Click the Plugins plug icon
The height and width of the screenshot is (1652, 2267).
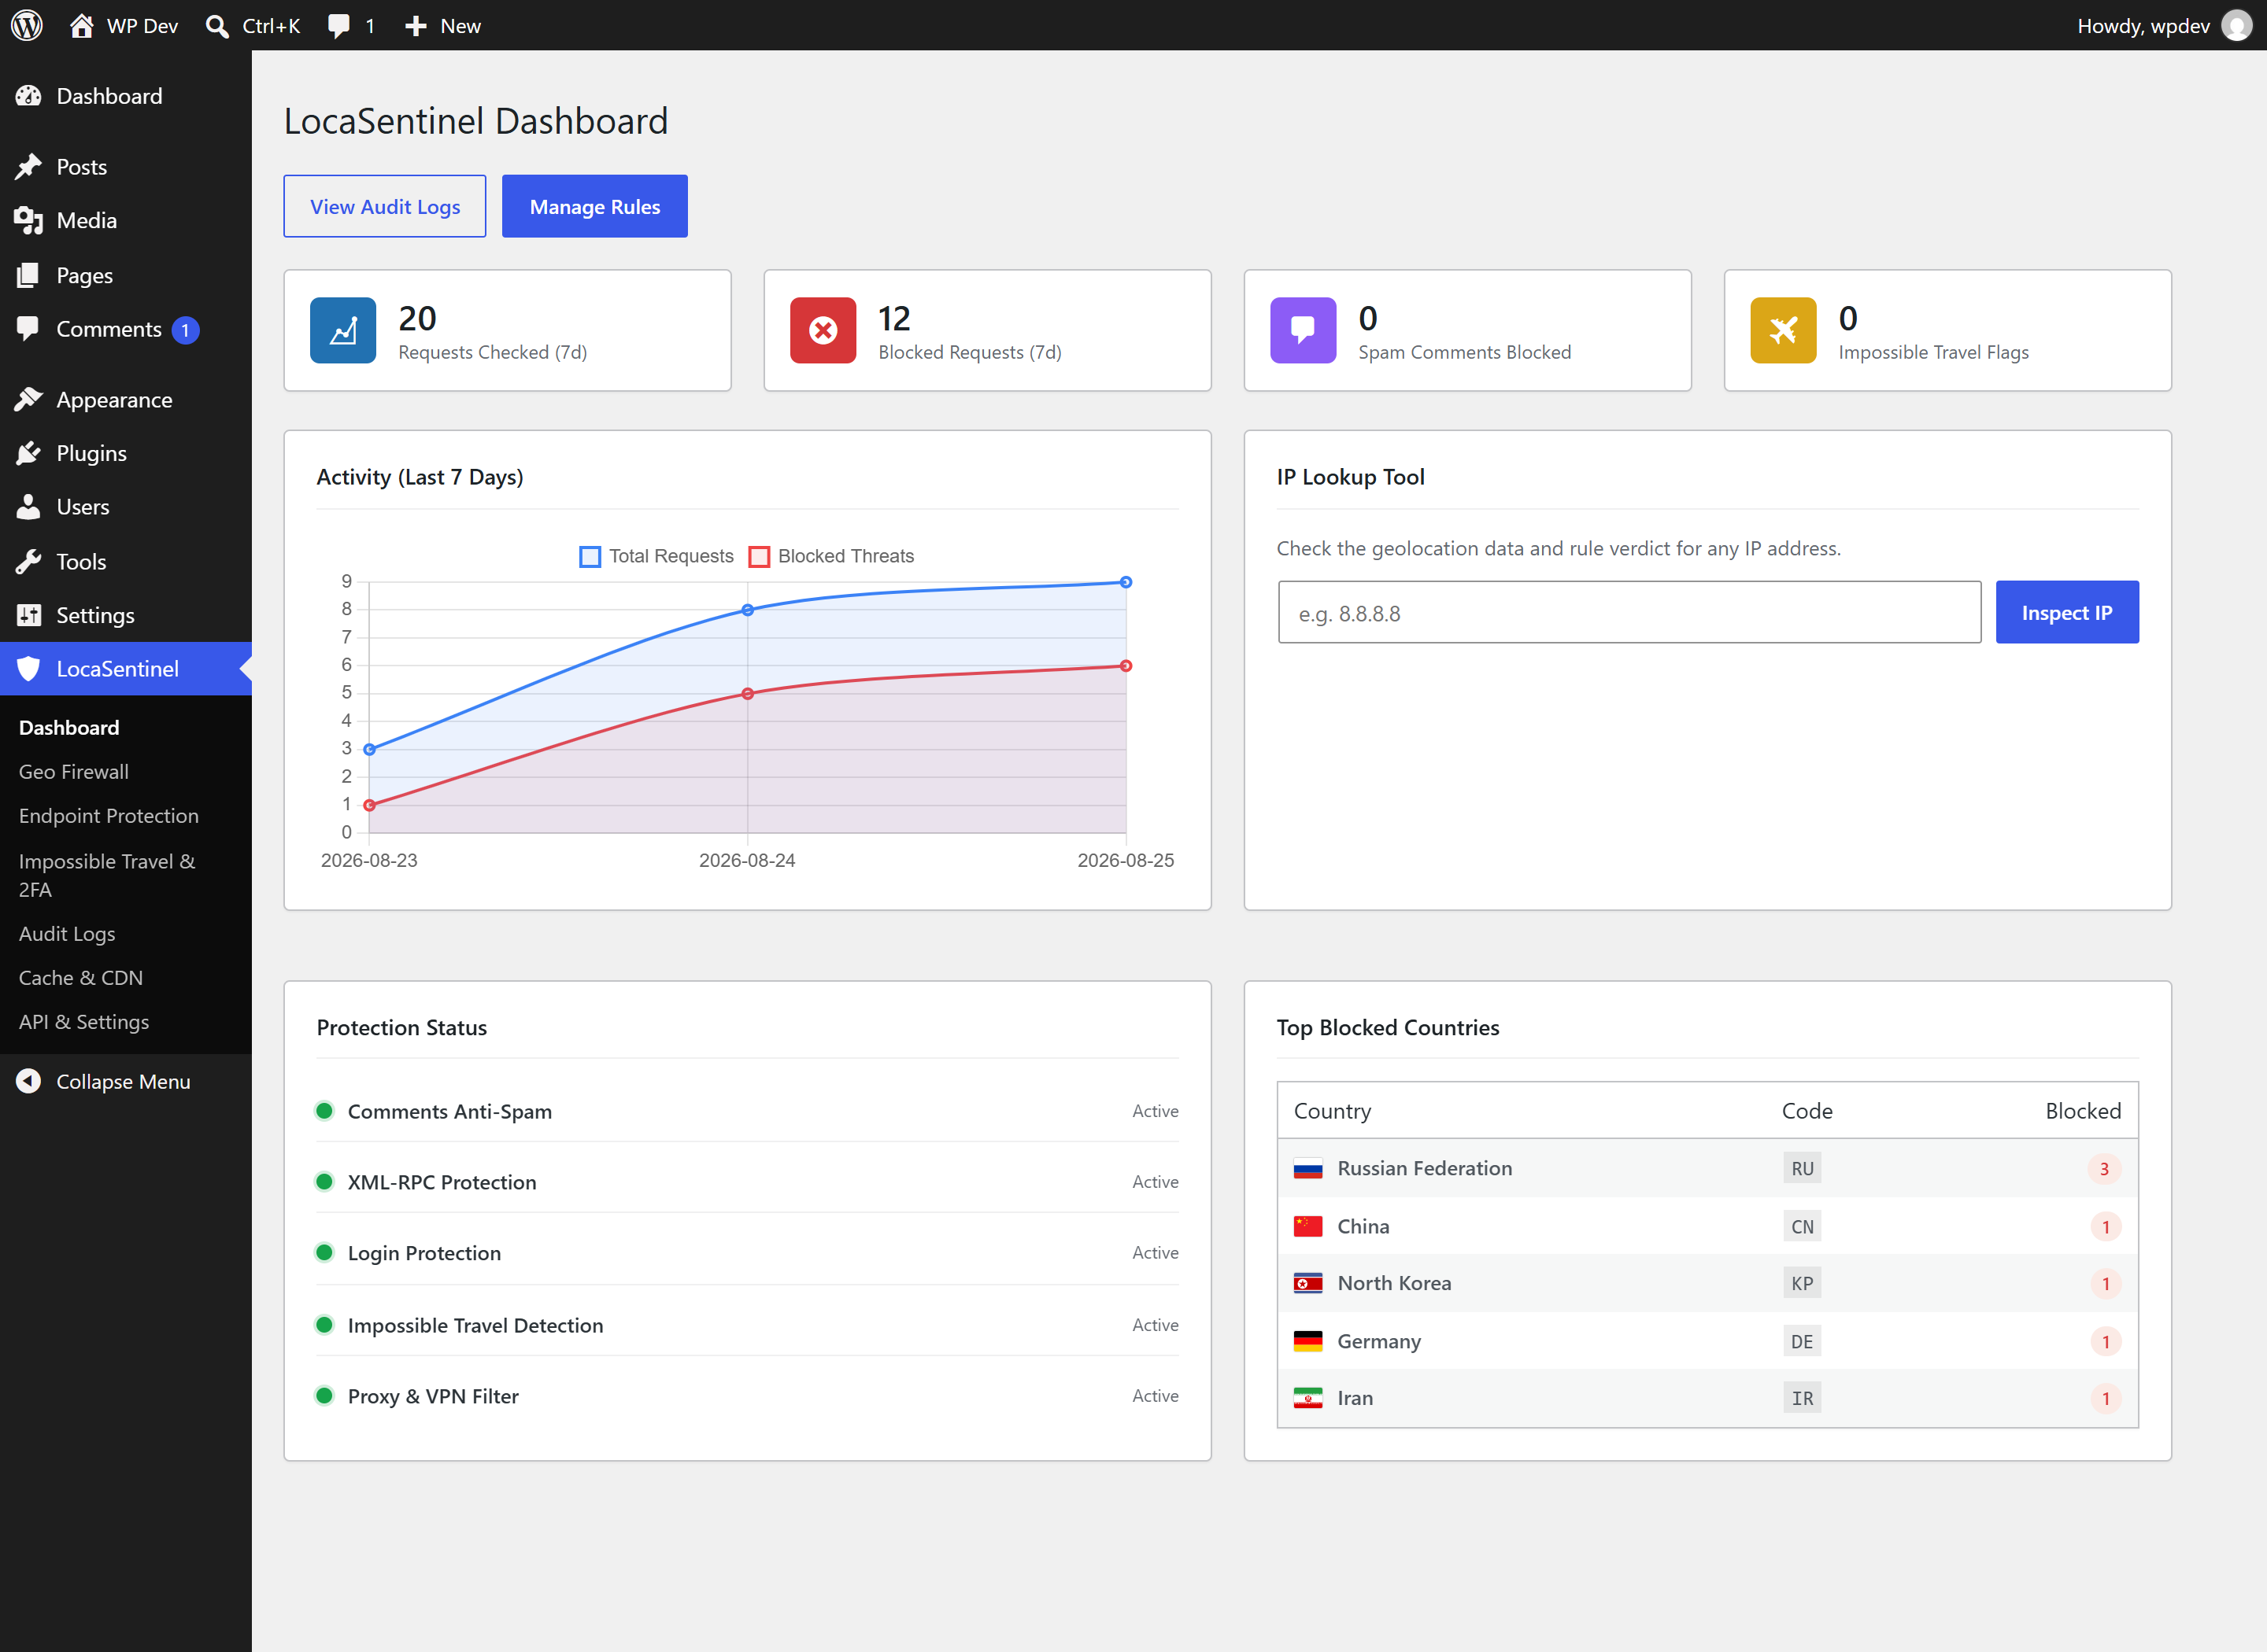[x=28, y=453]
